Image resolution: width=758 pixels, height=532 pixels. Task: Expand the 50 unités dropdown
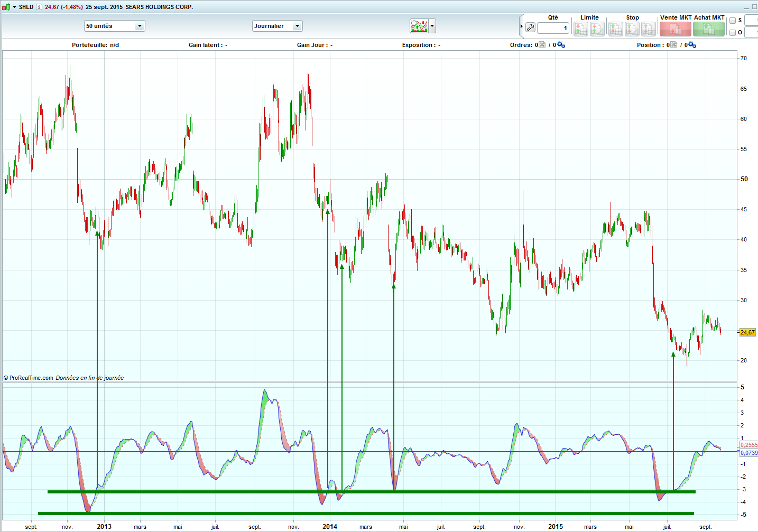coord(140,26)
